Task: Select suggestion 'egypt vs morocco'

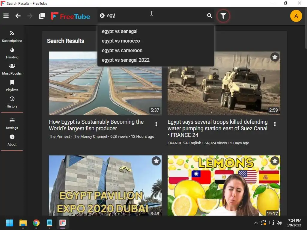Action: (156, 41)
